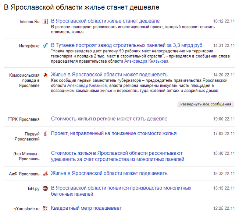This screenshot has width=239, height=213.
Task: Click timestamp '16:12 22.11'
Action: (224, 21)
